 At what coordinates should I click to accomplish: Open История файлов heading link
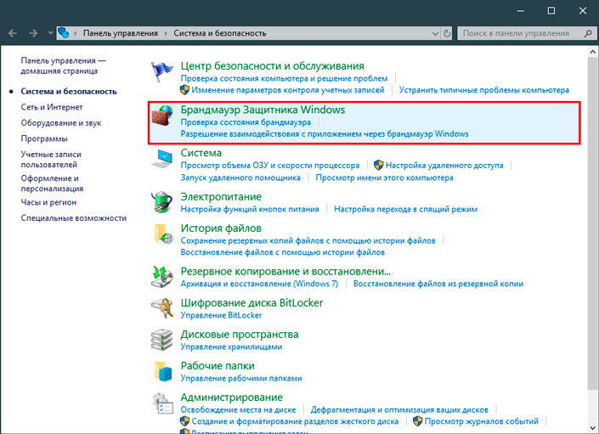[x=221, y=228]
